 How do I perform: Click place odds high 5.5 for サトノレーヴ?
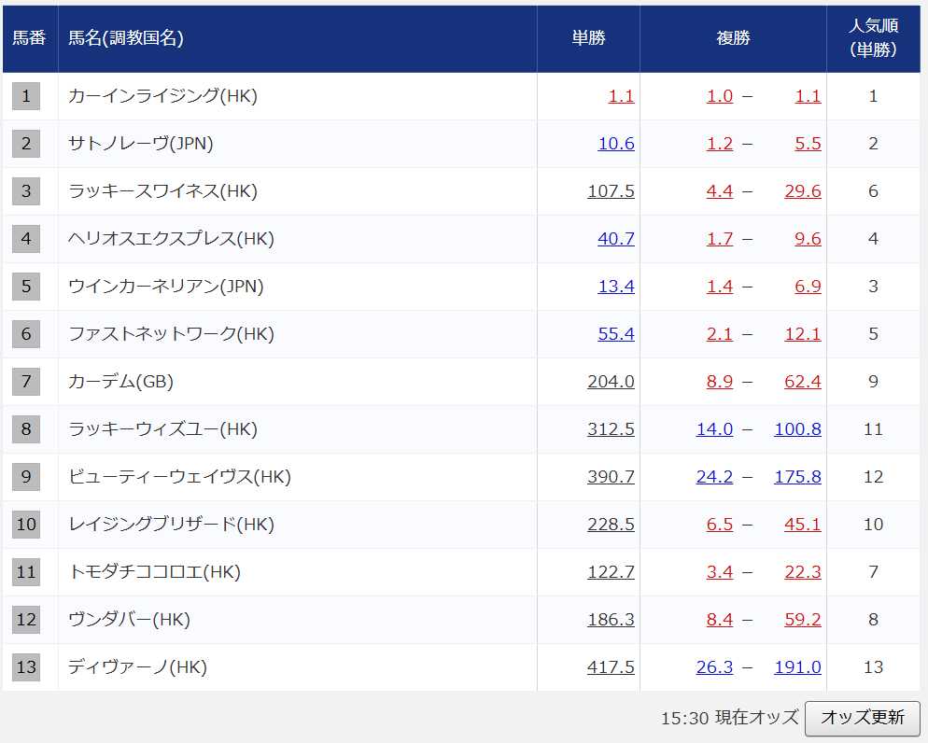pyautogui.click(x=808, y=144)
